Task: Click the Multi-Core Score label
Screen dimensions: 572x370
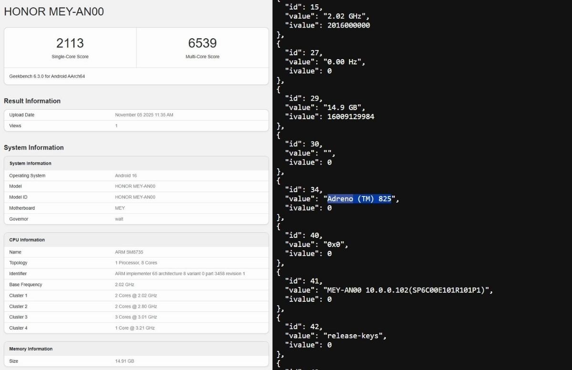Action: click(203, 57)
